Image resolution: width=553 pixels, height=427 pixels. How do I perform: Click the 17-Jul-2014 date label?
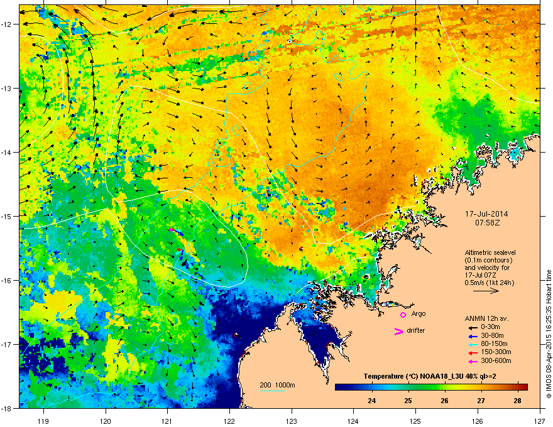click(486, 214)
